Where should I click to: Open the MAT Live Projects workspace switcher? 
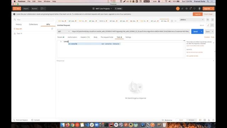coord(102,9)
